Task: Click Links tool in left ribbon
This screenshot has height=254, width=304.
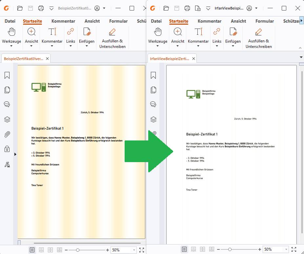Action: pyautogui.click(x=71, y=38)
